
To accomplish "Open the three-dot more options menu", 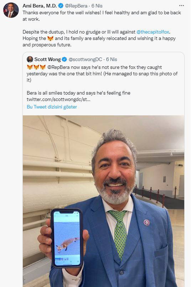I will pos(181,6).
